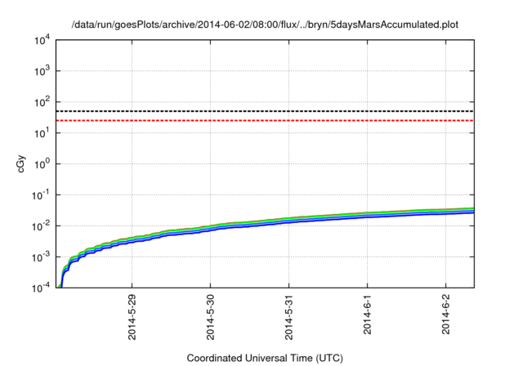Click the red dashed threshold line
This screenshot has width=523, height=366.
coord(265,120)
